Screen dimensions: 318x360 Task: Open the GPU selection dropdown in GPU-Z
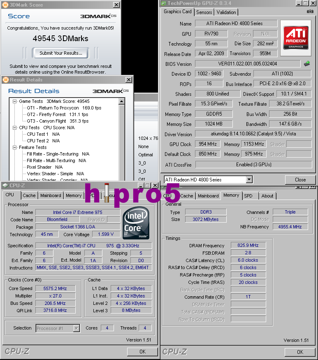point(249,179)
